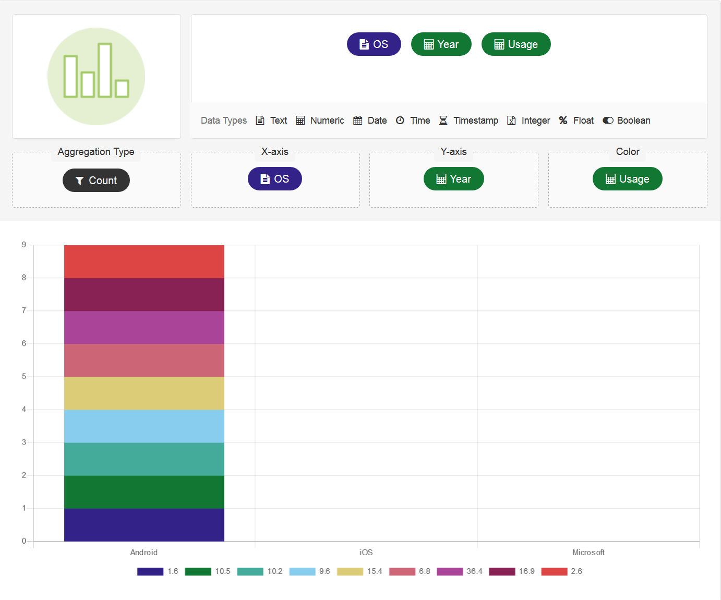This screenshot has width=721, height=600.
Task: Click the red top segment of Android bar
Action: [144, 261]
